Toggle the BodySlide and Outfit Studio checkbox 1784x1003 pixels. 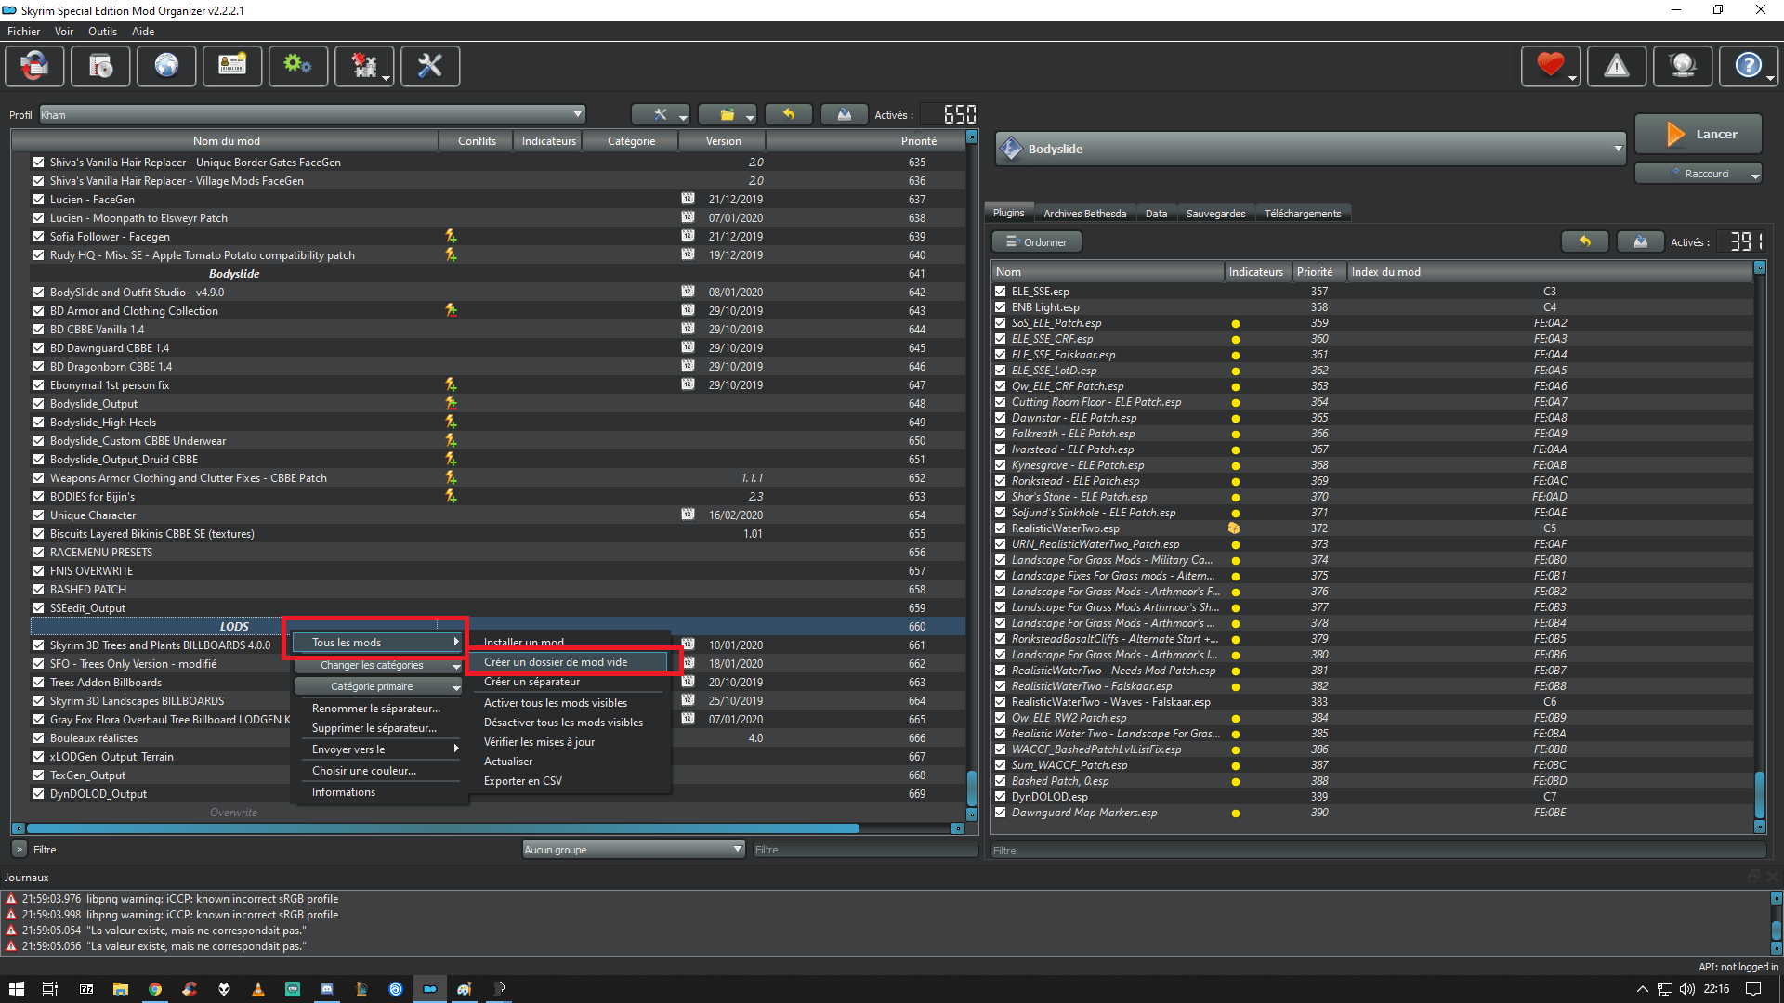(39, 293)
